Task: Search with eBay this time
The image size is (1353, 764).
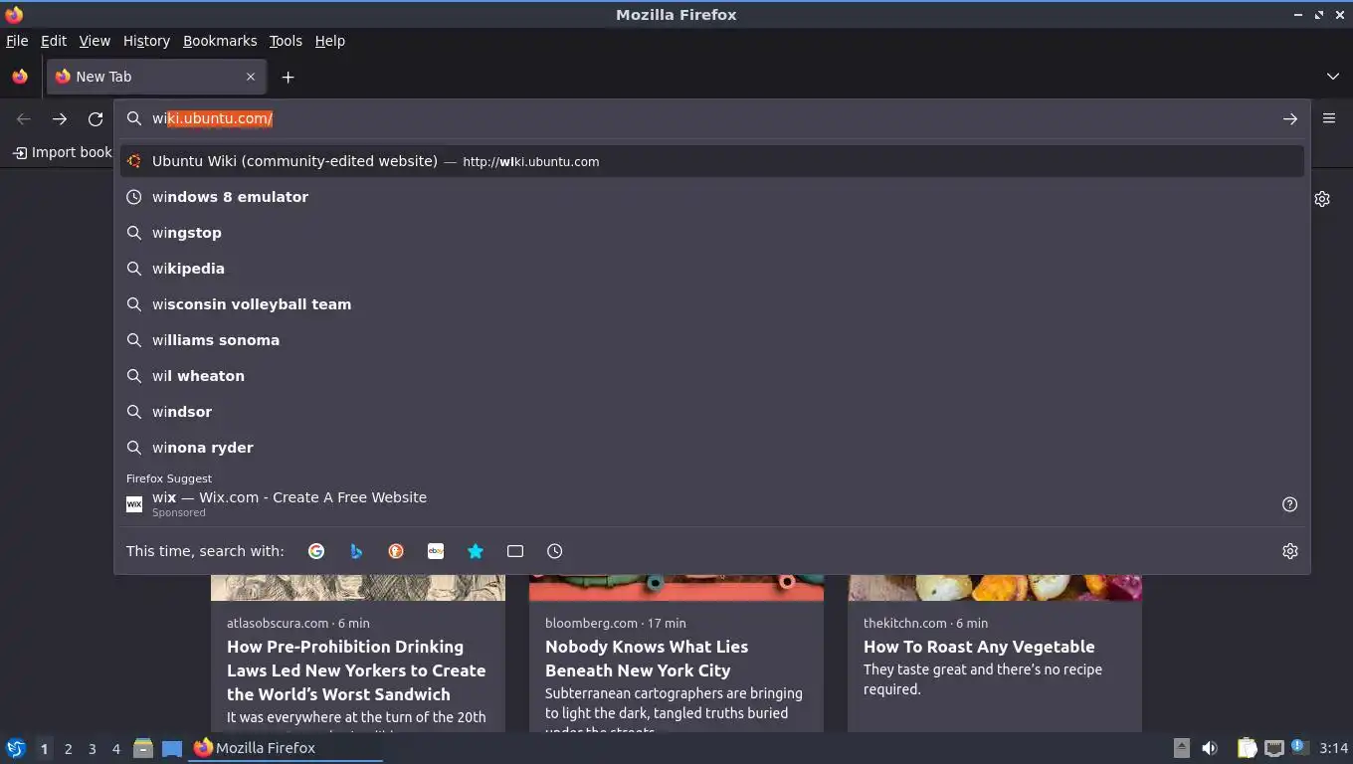Action: point(436,551)
